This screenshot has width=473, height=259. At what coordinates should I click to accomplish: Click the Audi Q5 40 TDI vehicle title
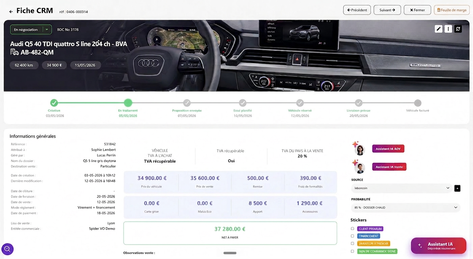[x=68, y=44]
